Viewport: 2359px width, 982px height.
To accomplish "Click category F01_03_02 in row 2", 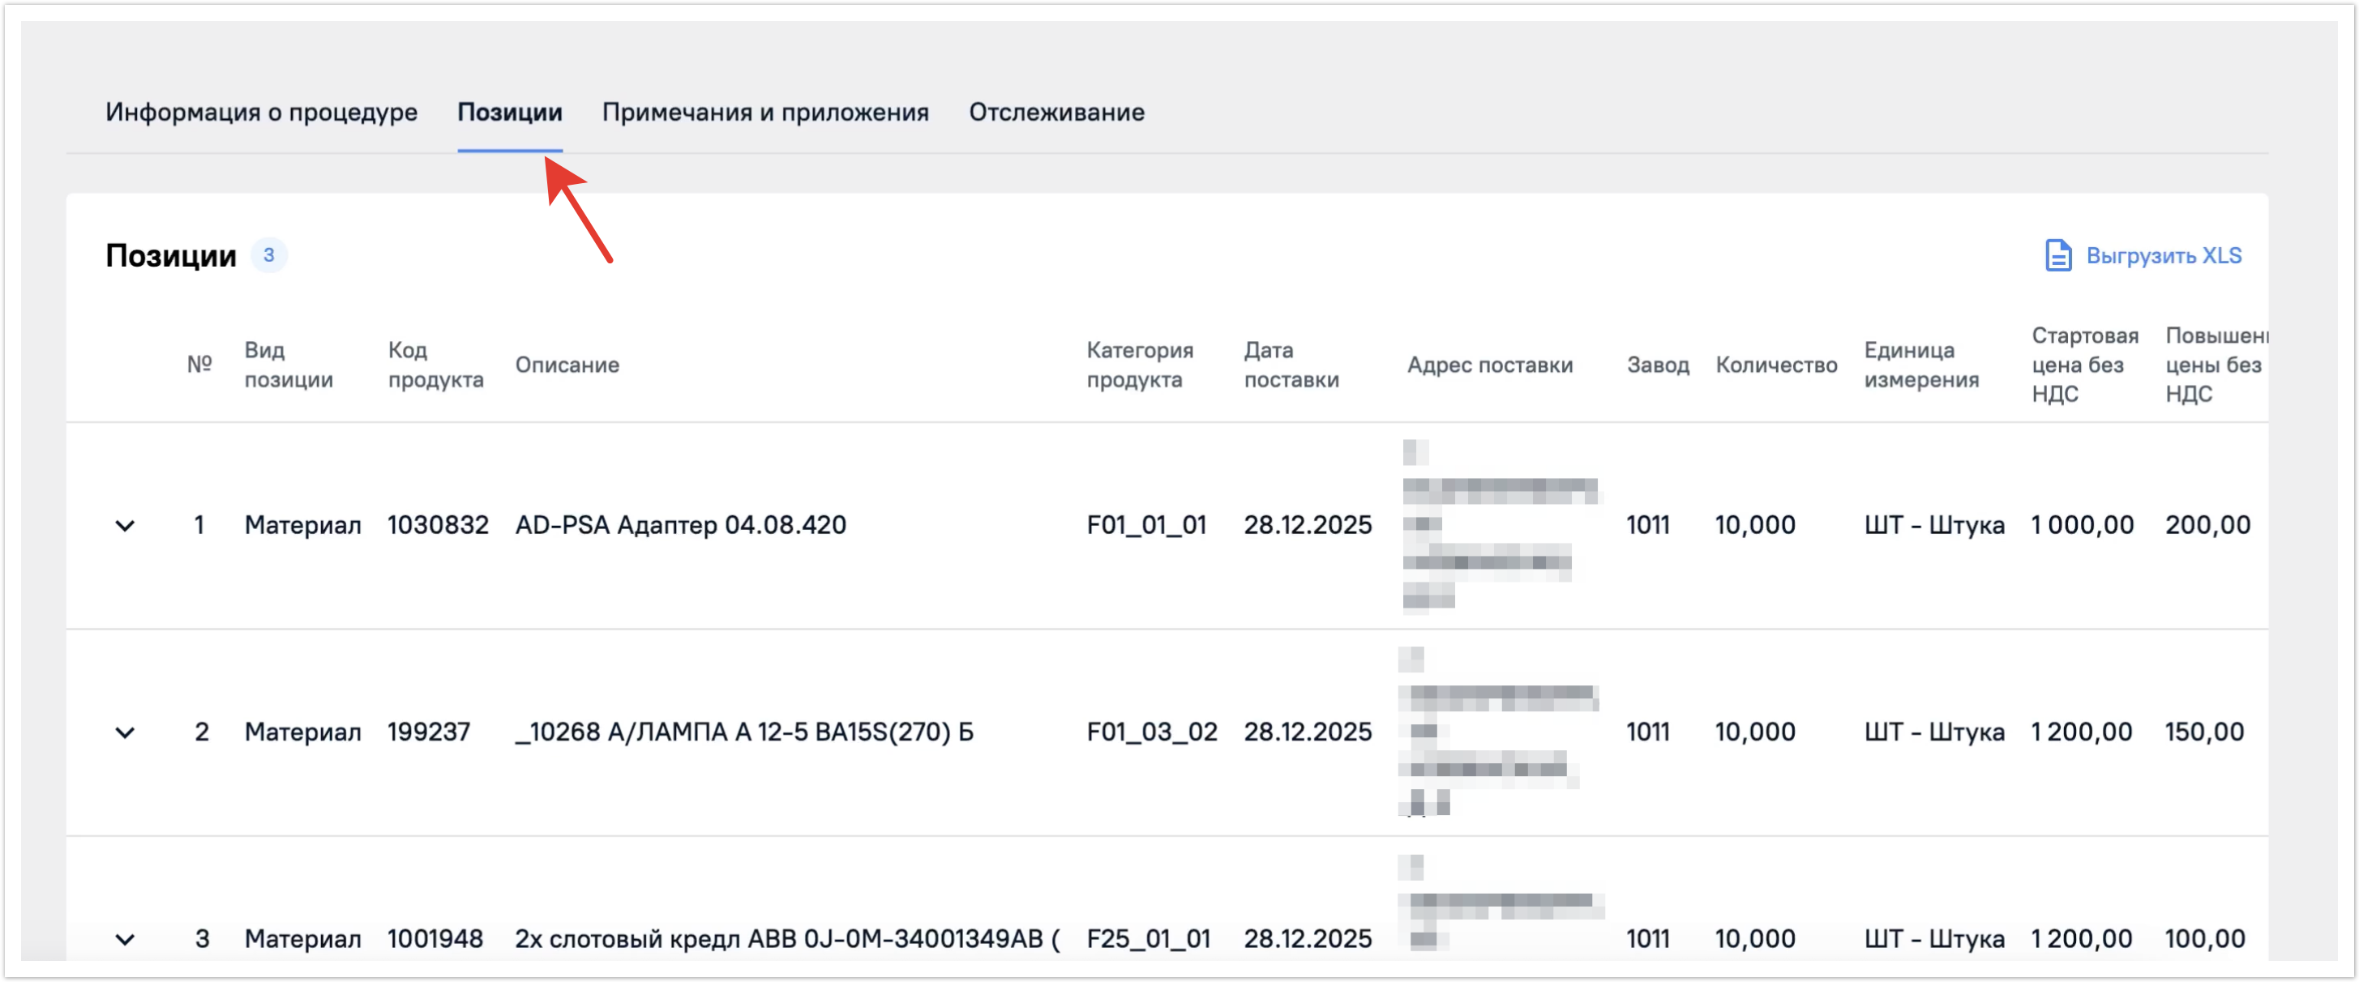I will [x=1151, y=732].
